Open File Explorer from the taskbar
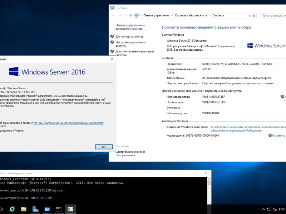Viewport: 286px width, 214px height. pyautogui.click(x=24, y=209)
